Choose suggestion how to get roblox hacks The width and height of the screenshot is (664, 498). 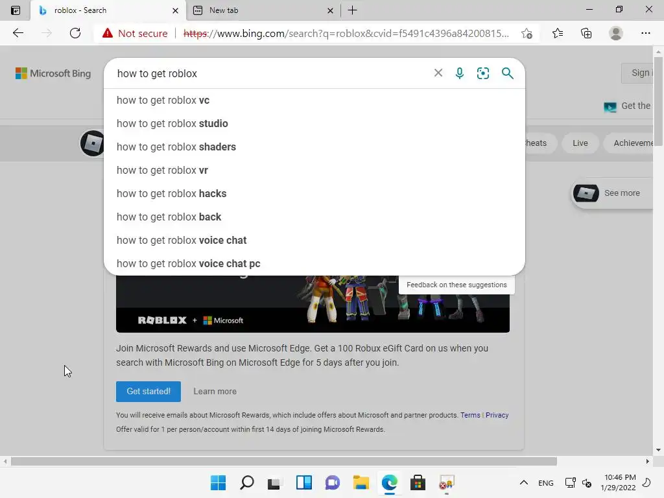[x=314, y=193]
